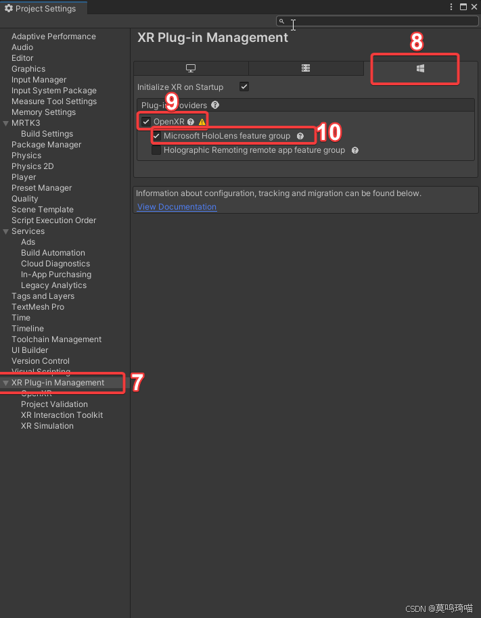Screen dimensions: 481x618
Task: Open Project Validation under XR Plug-in Management
Action: (54, 404)
